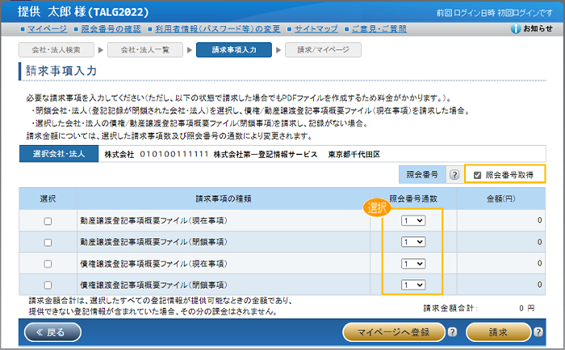Open ご意見・ご質問 link
This screenshot has width=565, height=350.
pos(379,29)
